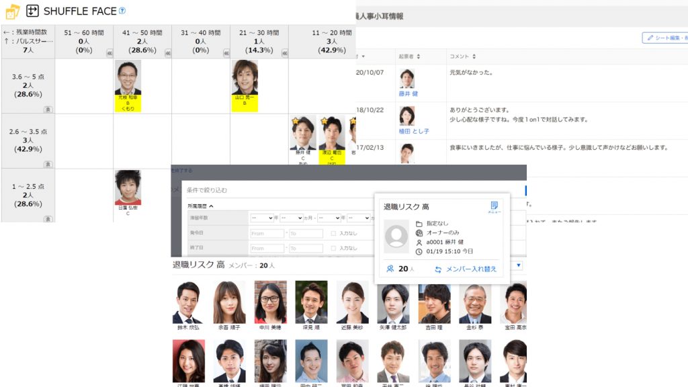
Task: Click the SHUFFLE FACE swap-arrows icon
Action: tap(32, 11)
